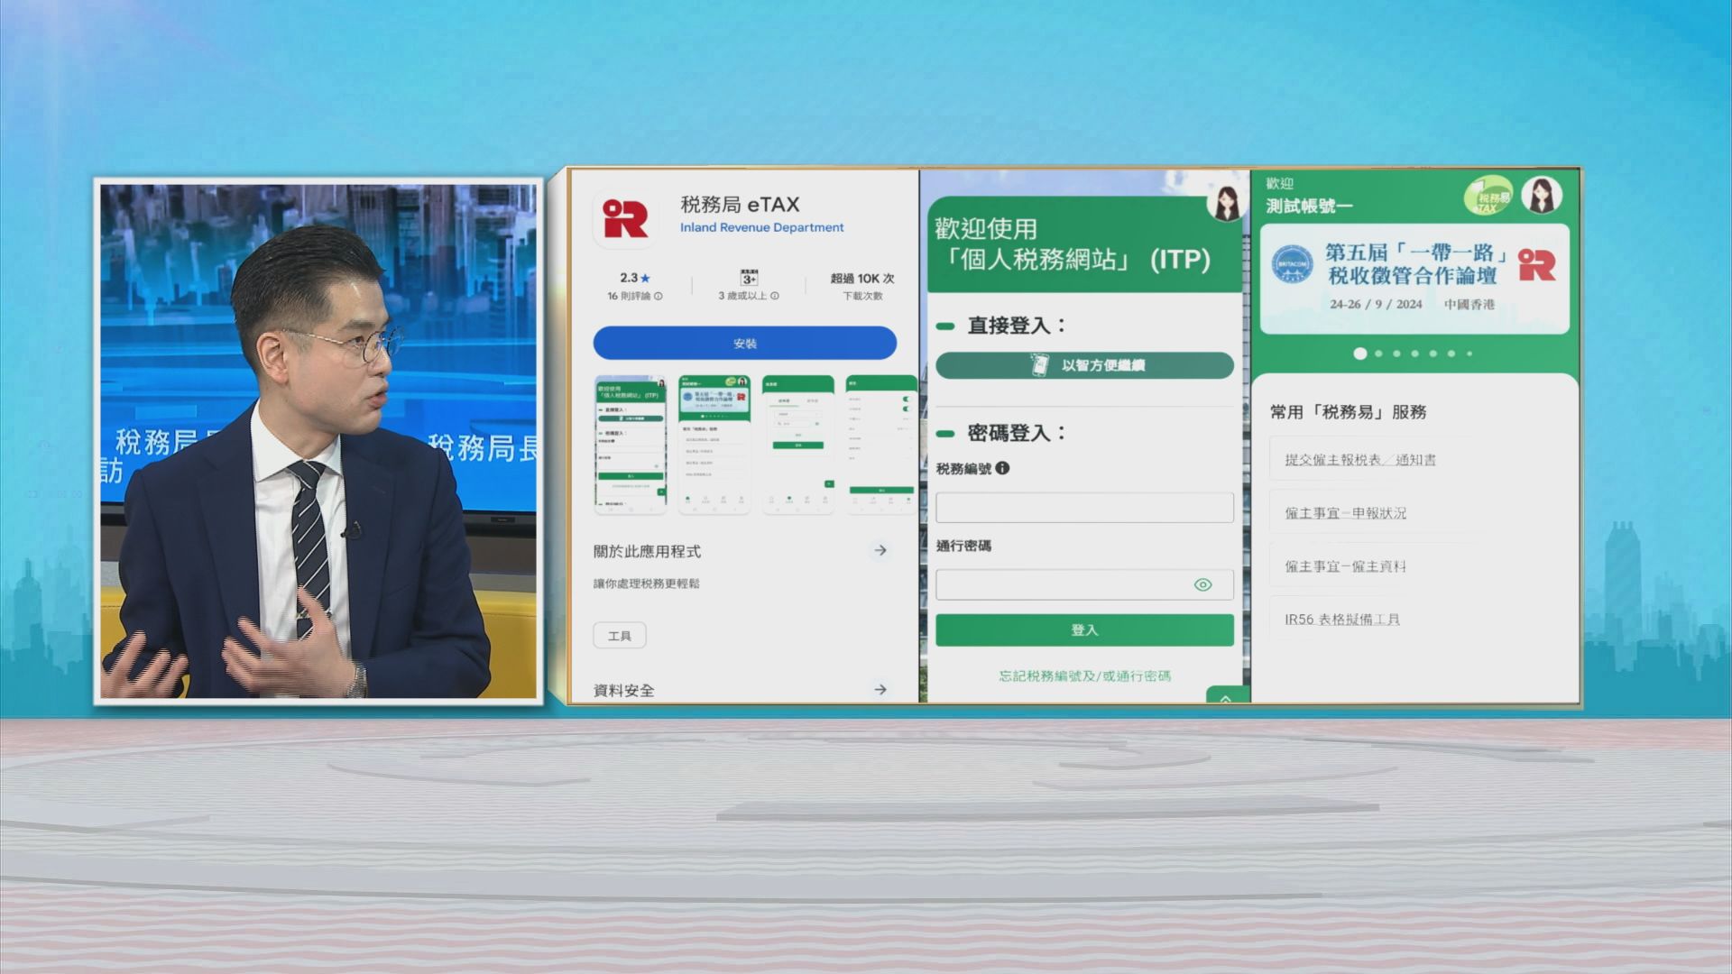
Task: Open the third app screenshot thumbnail
Action: click(x=798, y=445)
